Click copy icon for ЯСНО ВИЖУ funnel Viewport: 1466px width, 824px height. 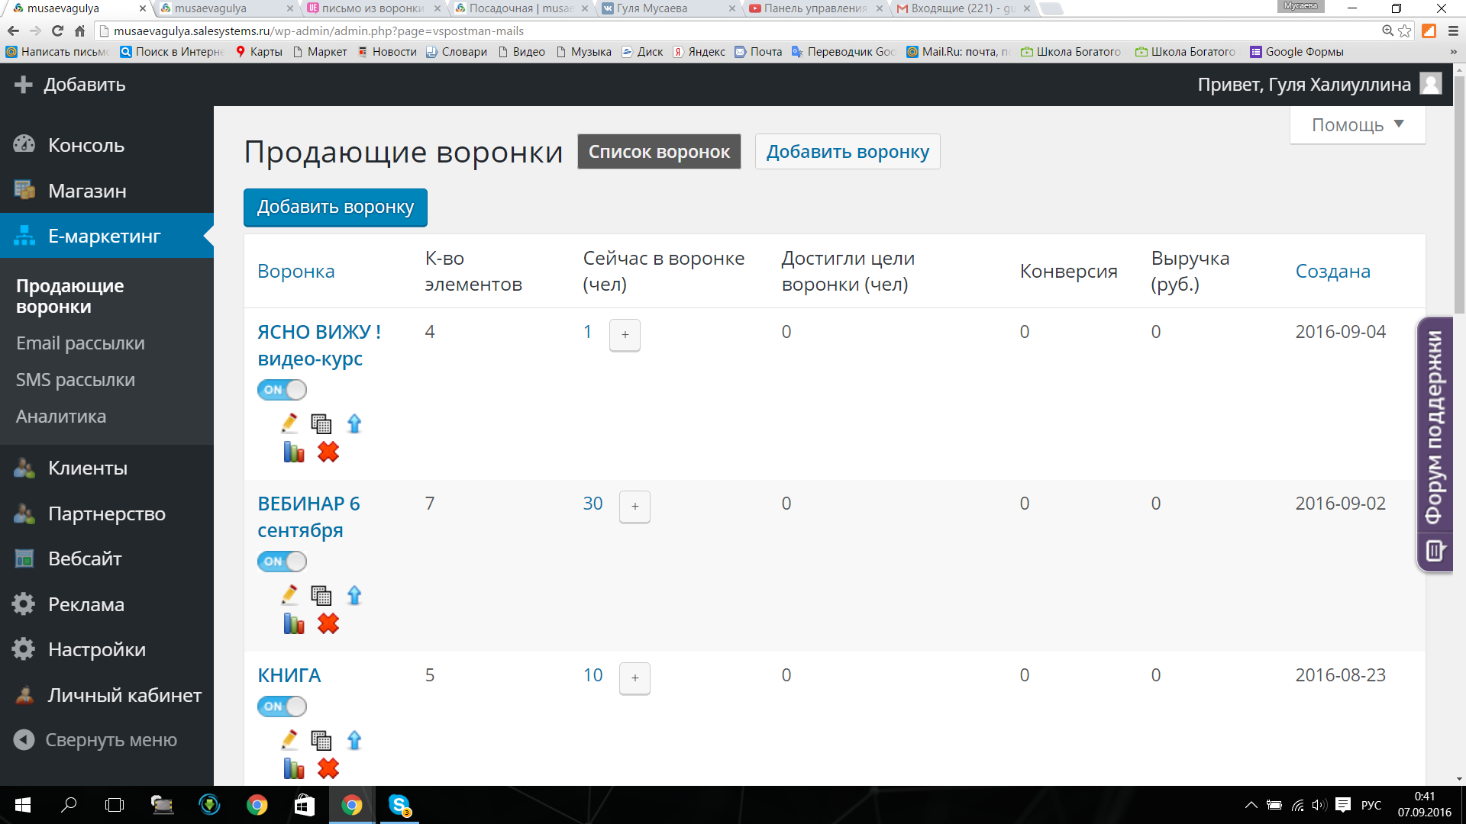point(321,423)
